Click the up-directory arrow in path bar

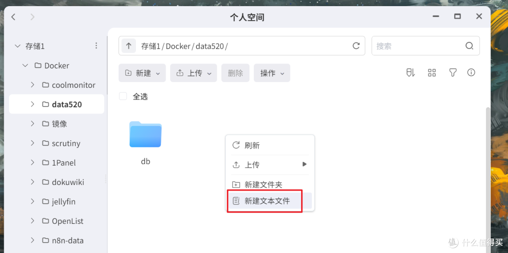[x=128, y=46]
